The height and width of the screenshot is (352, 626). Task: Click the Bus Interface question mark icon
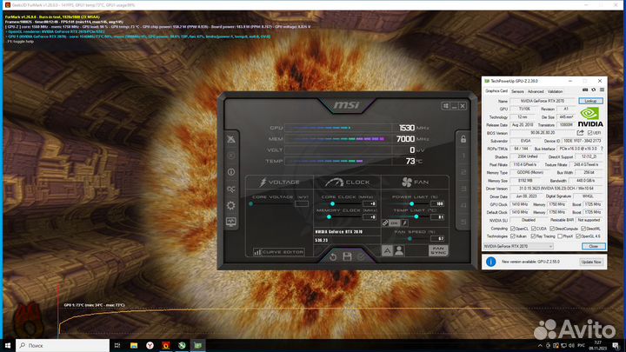(x=602, y=149)
